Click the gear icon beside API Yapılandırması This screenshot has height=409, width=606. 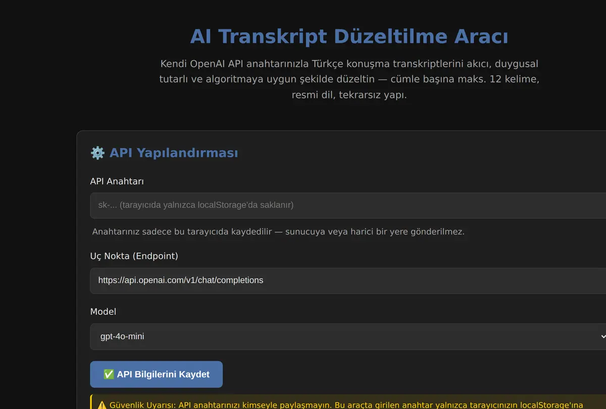pyautogui.click(x=97, y=153)
